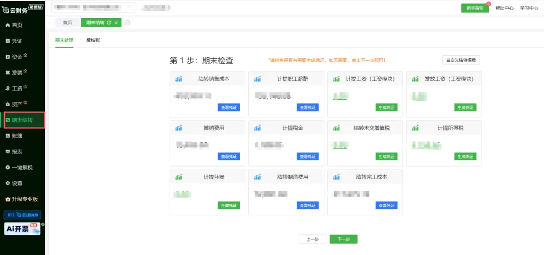Click the chart icon on 计提职工薪酬 card
The image size is (544, 255).
pyautogui.click(x=257, y=79)
